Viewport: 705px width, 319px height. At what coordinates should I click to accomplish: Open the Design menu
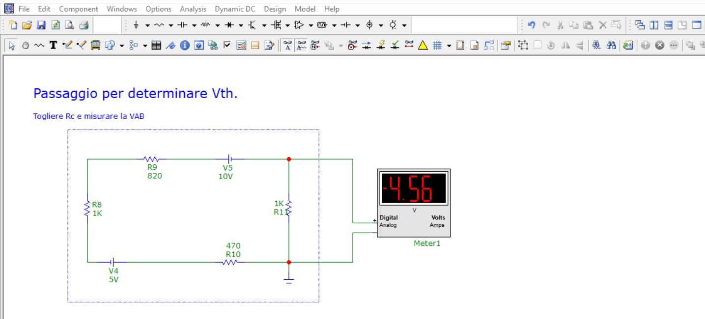tap(275, 9)
